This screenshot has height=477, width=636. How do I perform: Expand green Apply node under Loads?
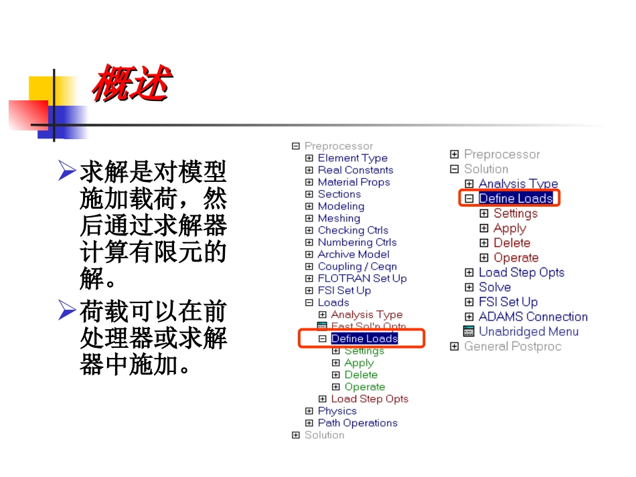click(336, 363)
